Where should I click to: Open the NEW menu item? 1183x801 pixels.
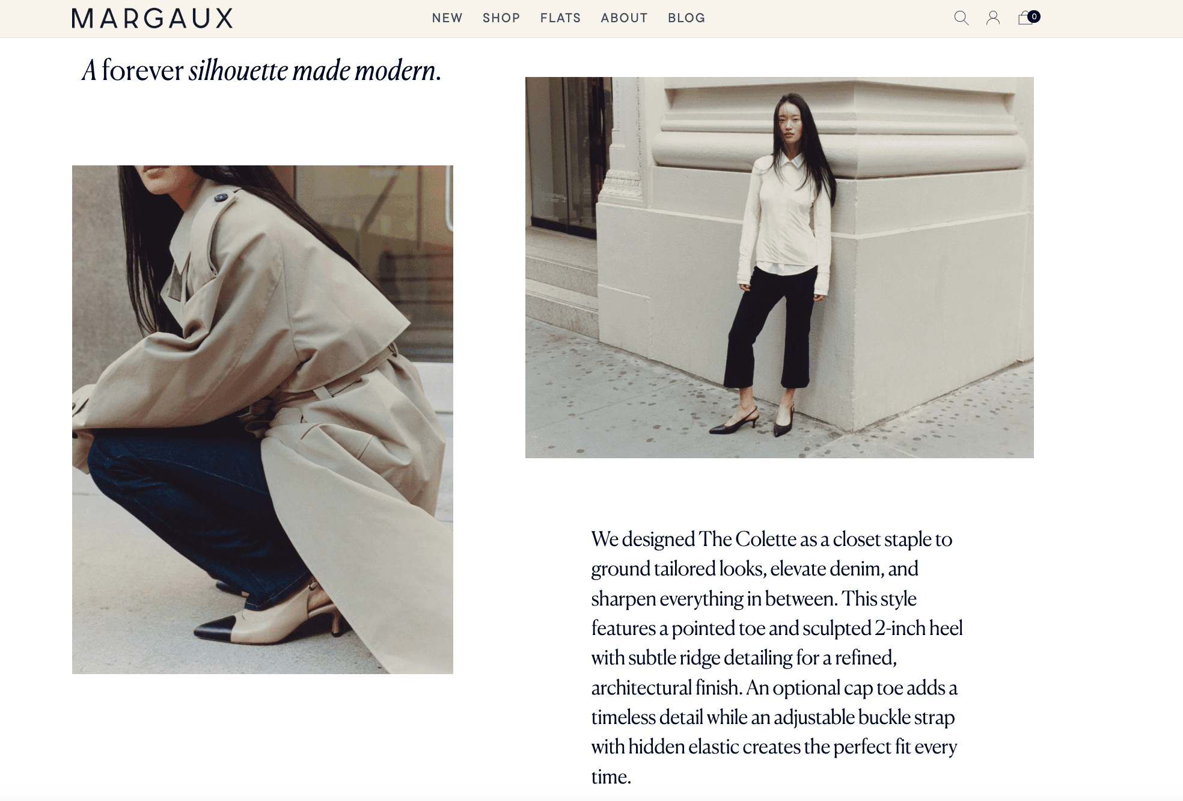(447, 18)
